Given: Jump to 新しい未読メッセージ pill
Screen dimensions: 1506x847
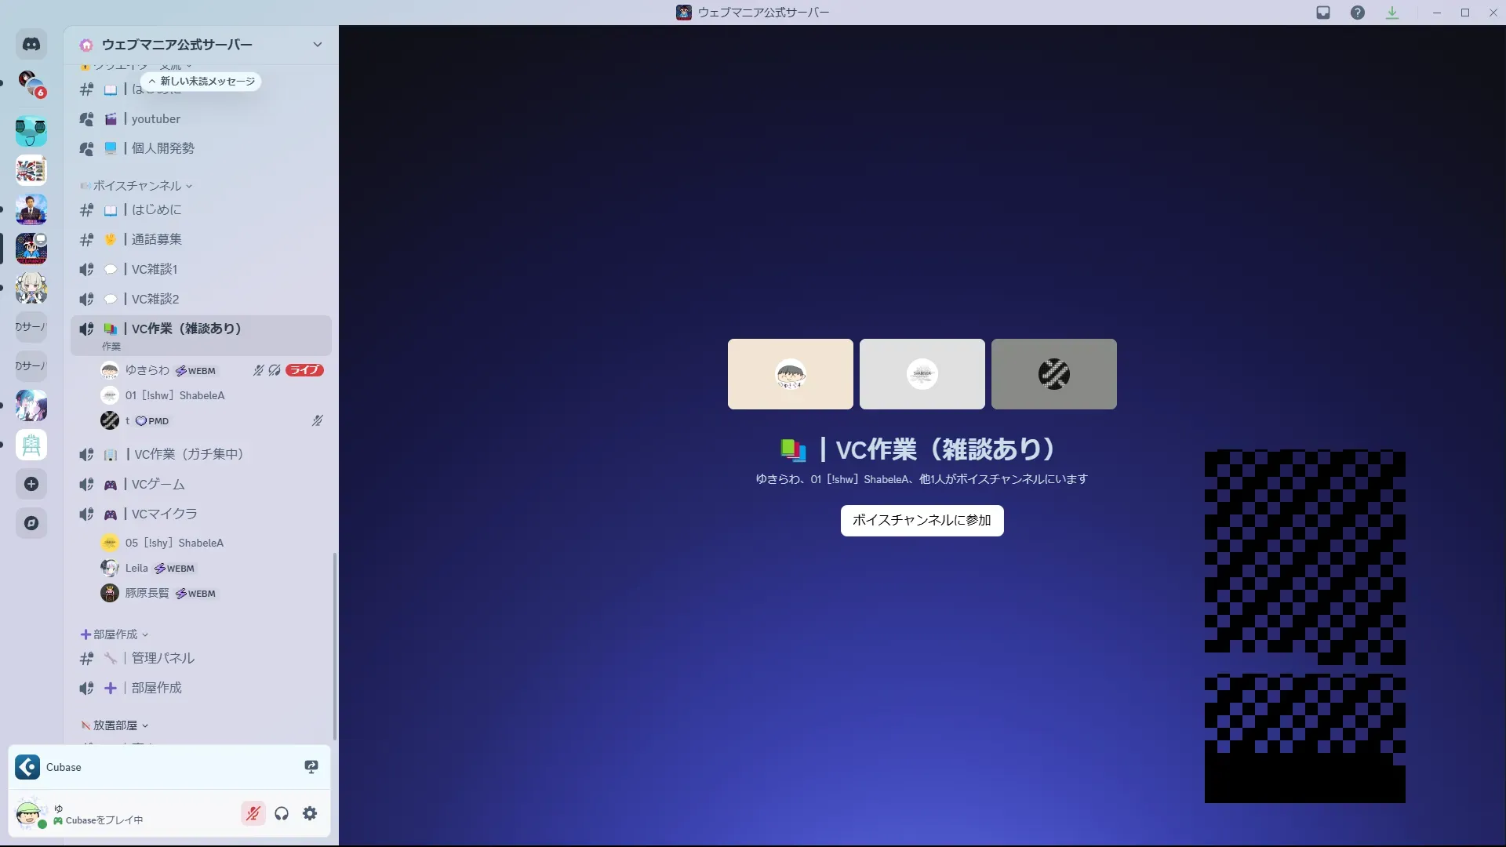Looking at the screenshot, I should coord(202,82).
